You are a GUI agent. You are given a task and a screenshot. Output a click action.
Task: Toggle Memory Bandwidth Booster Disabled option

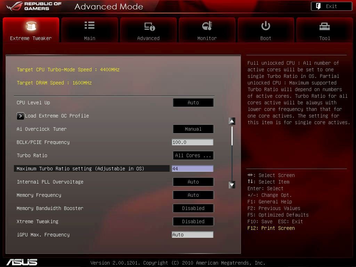193,208
